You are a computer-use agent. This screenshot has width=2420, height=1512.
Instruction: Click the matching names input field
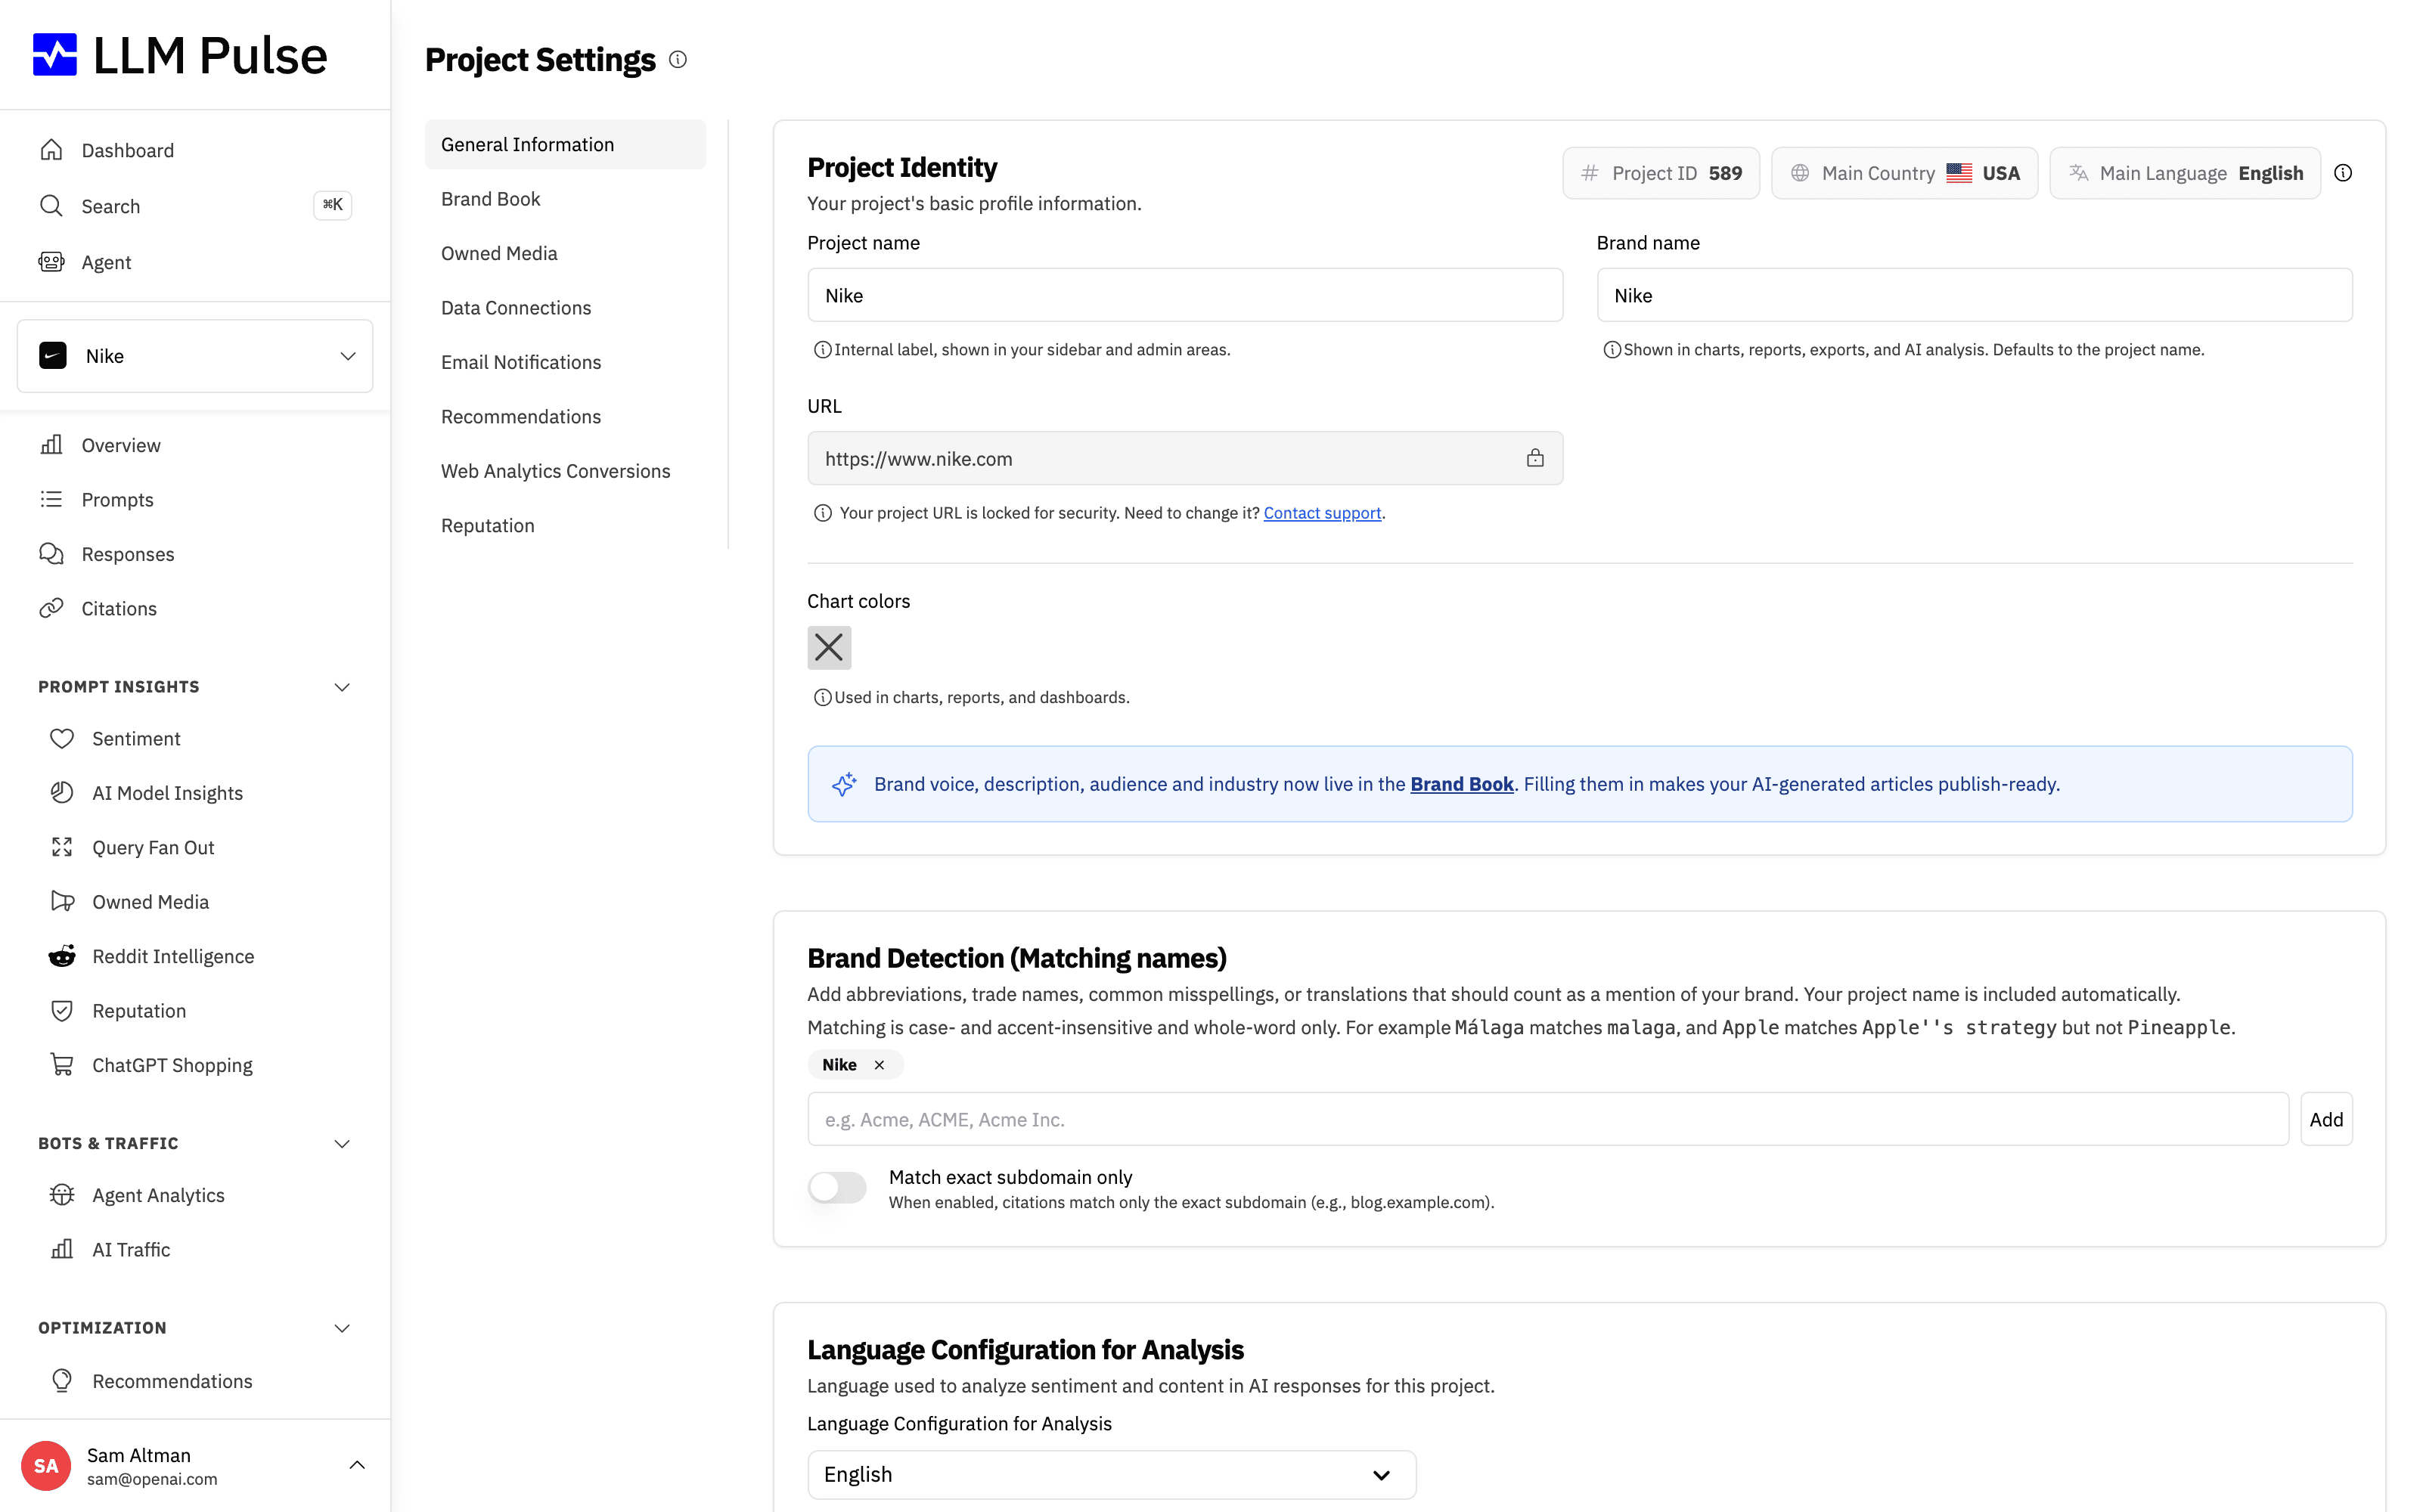point(1548,1119)
